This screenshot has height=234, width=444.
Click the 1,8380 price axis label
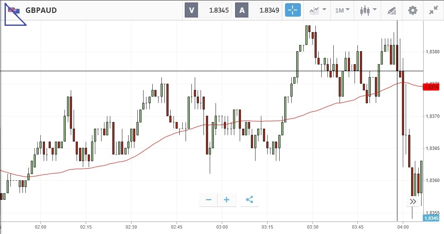coord(432,52)
